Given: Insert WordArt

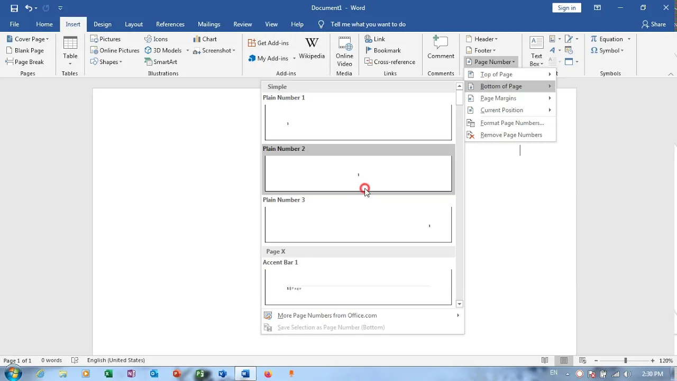Looking at the screenshot, I should tap(554, 50).
